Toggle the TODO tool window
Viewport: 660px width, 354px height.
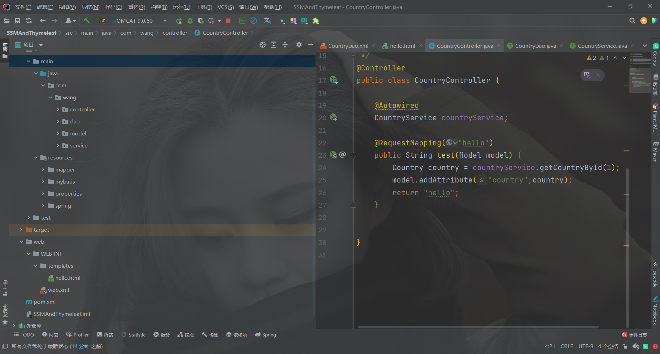click(24, 335)
